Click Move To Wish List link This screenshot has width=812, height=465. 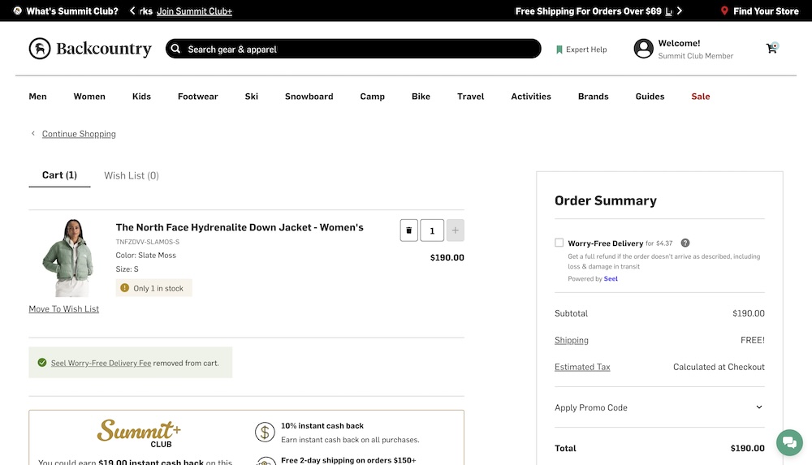click(x=64, y=309)
